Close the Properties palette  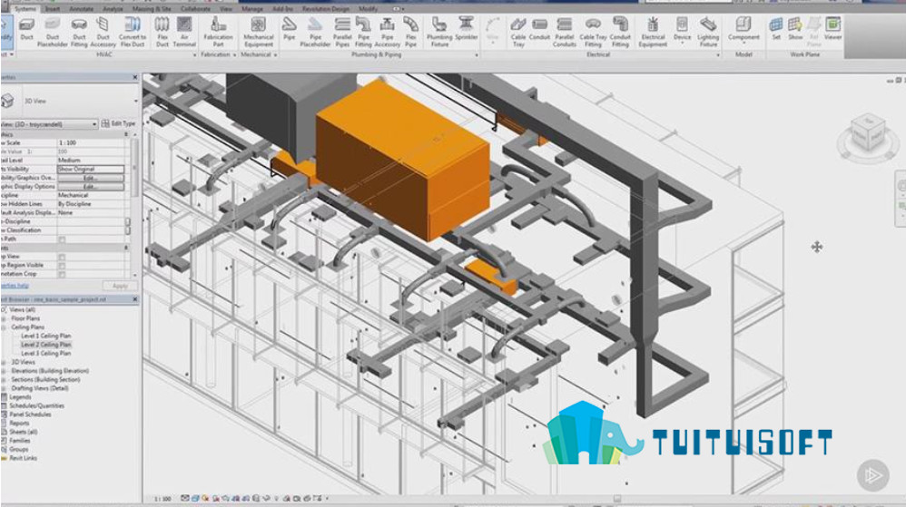coord(135,77)
